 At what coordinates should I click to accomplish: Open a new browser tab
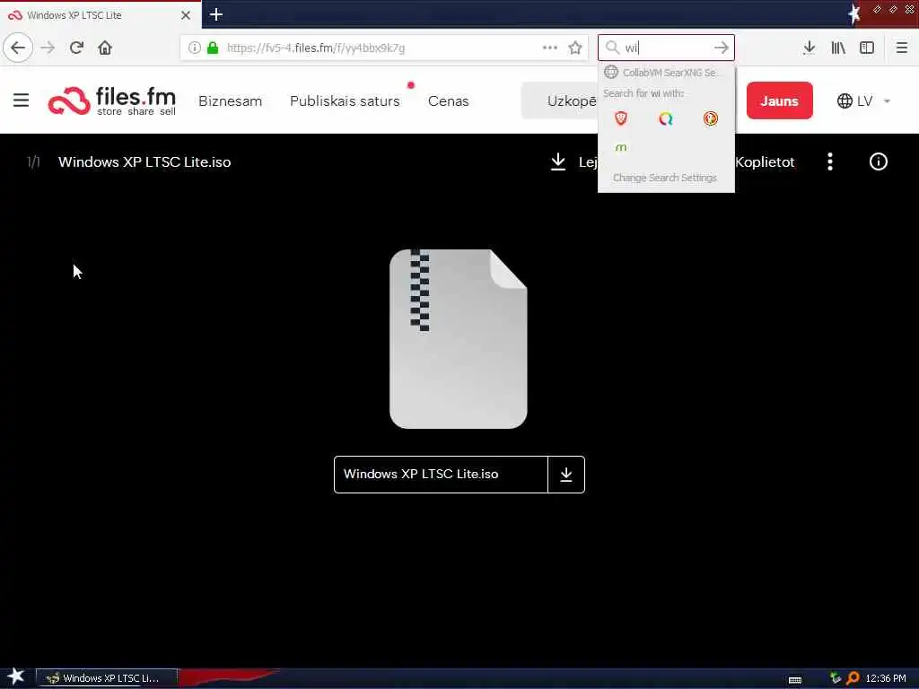(215, 14)
